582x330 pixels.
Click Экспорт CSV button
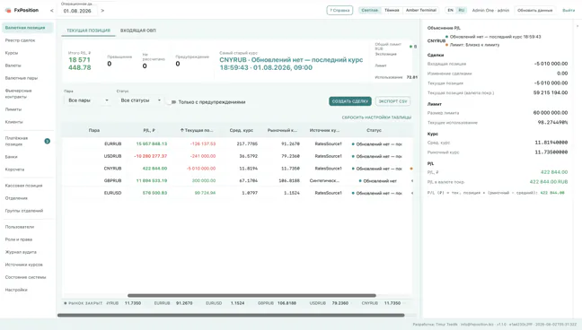point(393,101)
